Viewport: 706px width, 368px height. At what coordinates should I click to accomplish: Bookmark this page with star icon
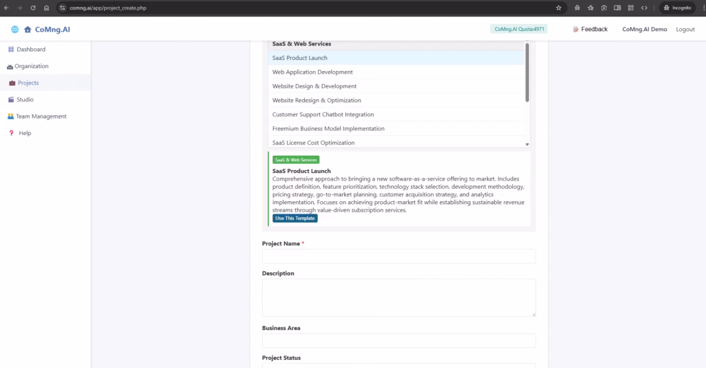558,8
